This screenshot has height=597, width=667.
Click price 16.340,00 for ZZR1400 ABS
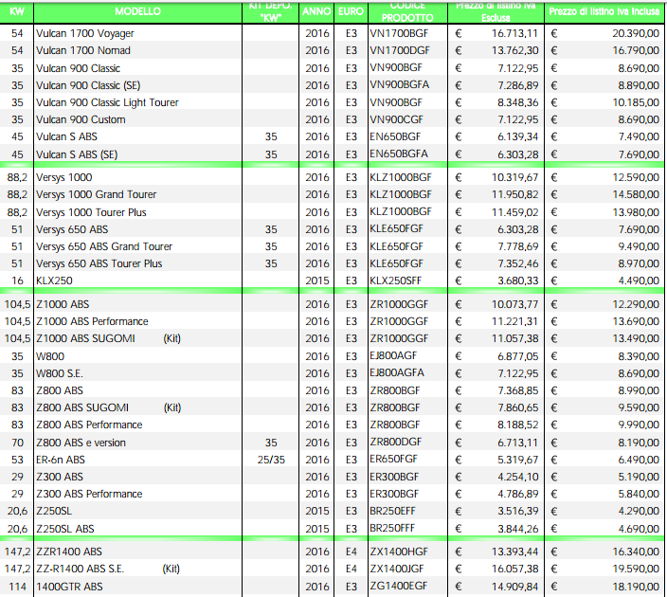636,552
